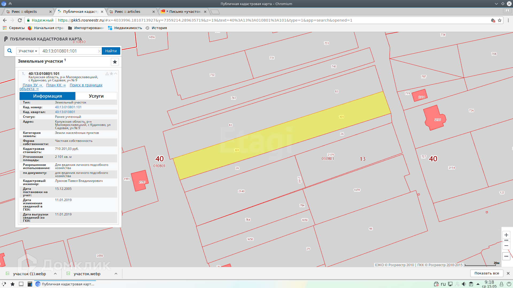
Task: Switch to Письмо «участок» browser tab
Action: coord(184,11)
